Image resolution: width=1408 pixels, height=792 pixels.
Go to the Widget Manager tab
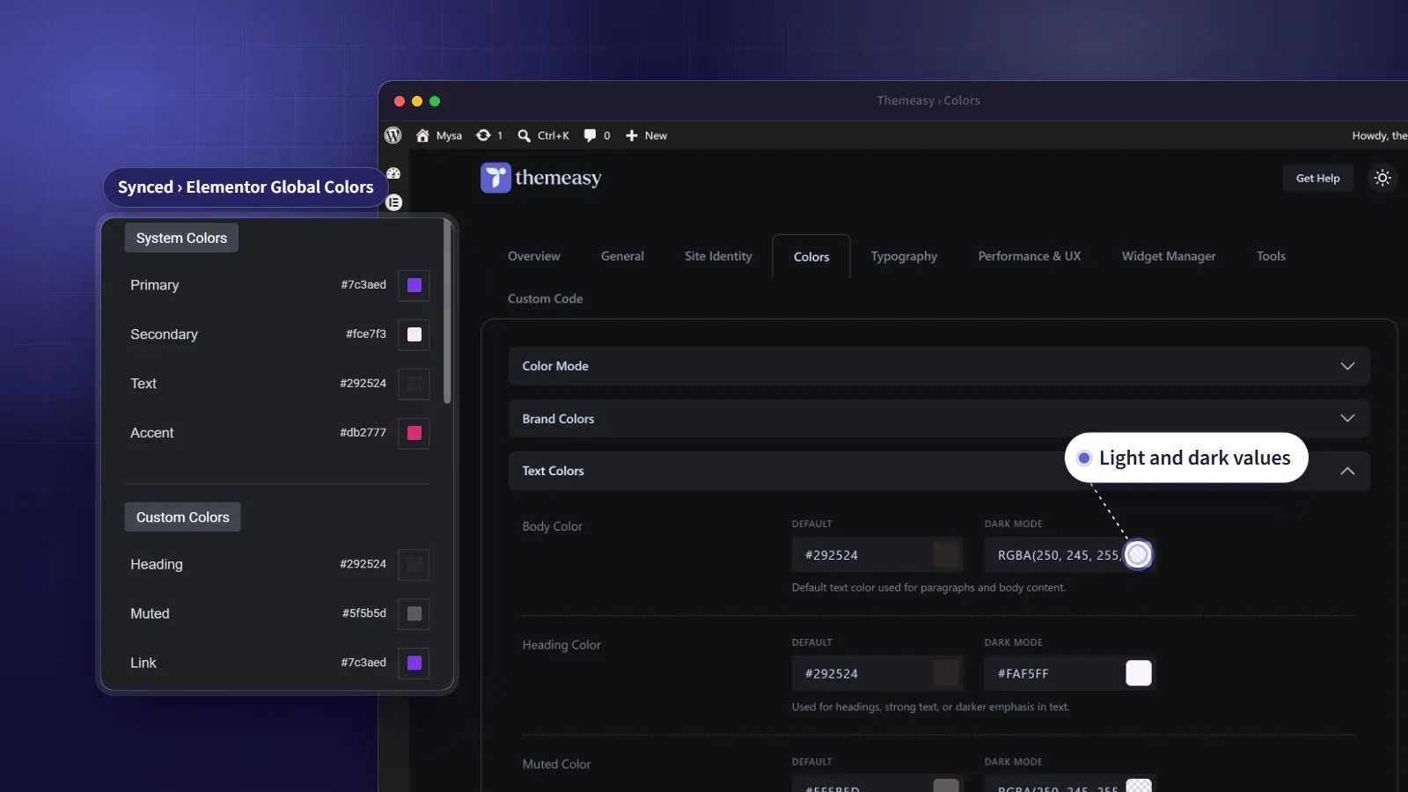(1168, 256)
